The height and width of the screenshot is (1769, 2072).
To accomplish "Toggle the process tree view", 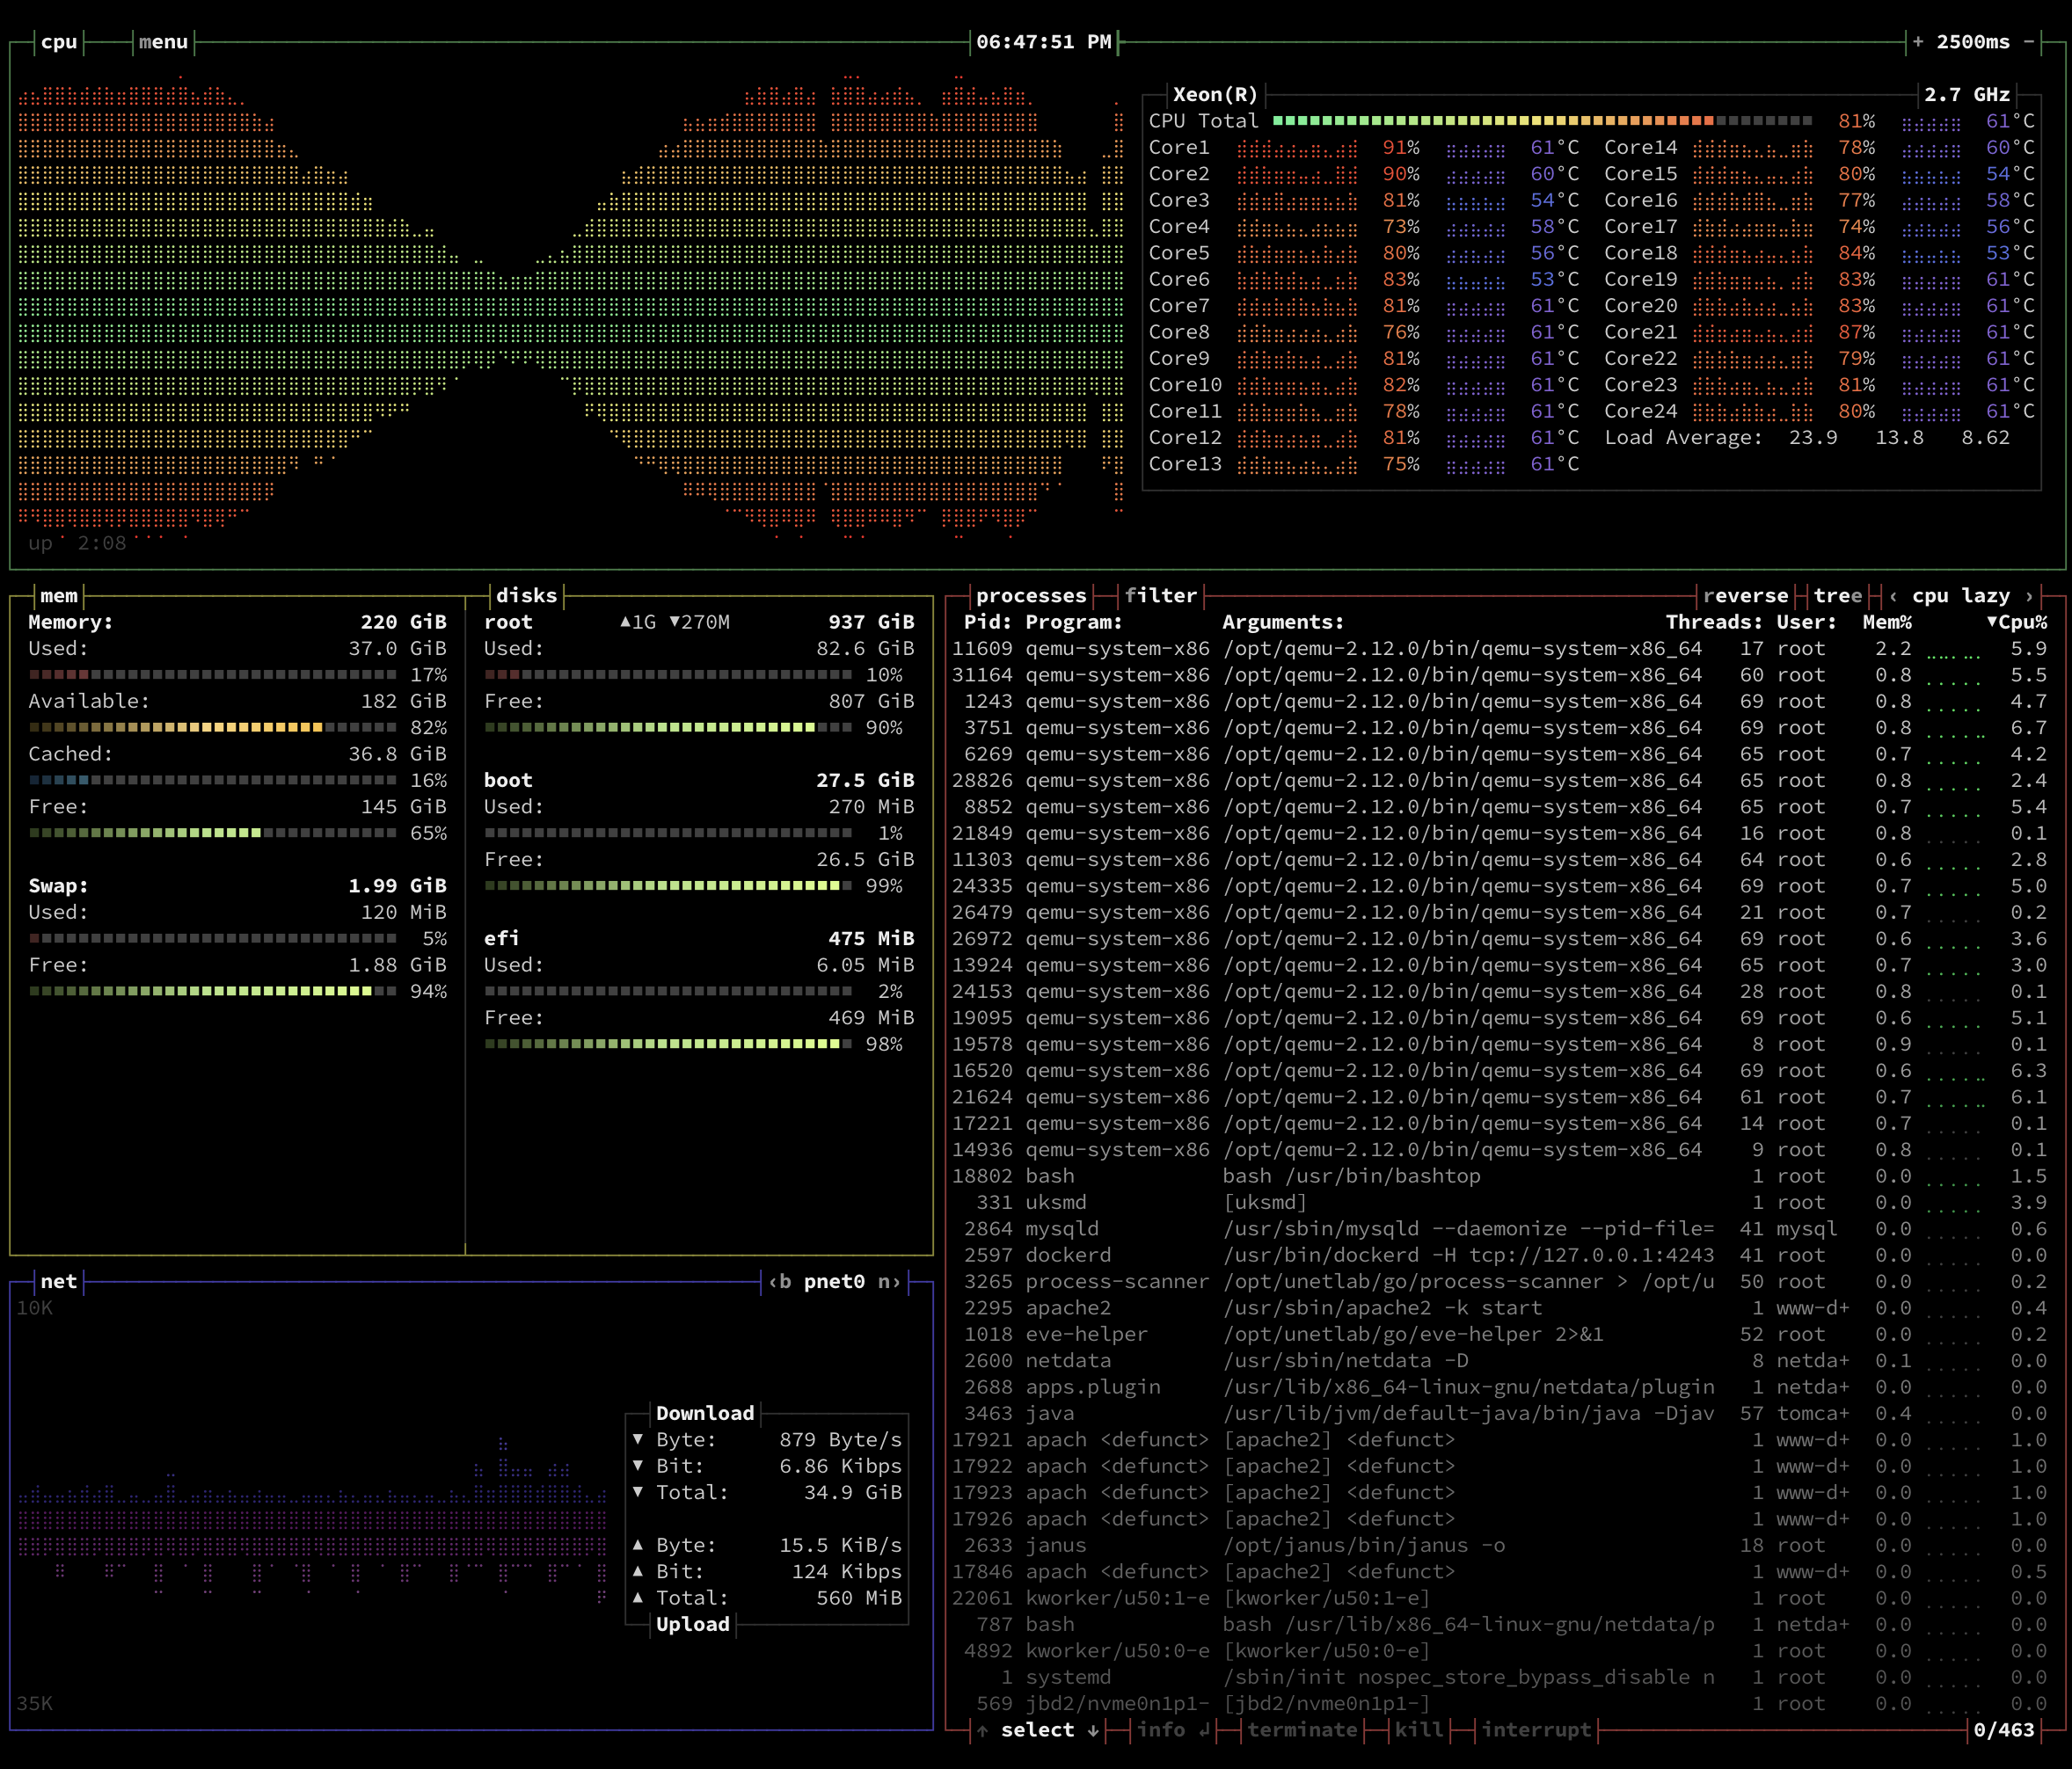I will click(x=1837, y=596).
